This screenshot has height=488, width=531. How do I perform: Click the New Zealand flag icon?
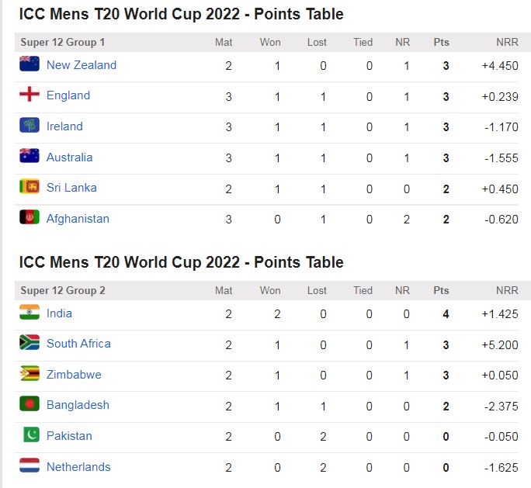(x=29, y=64)
